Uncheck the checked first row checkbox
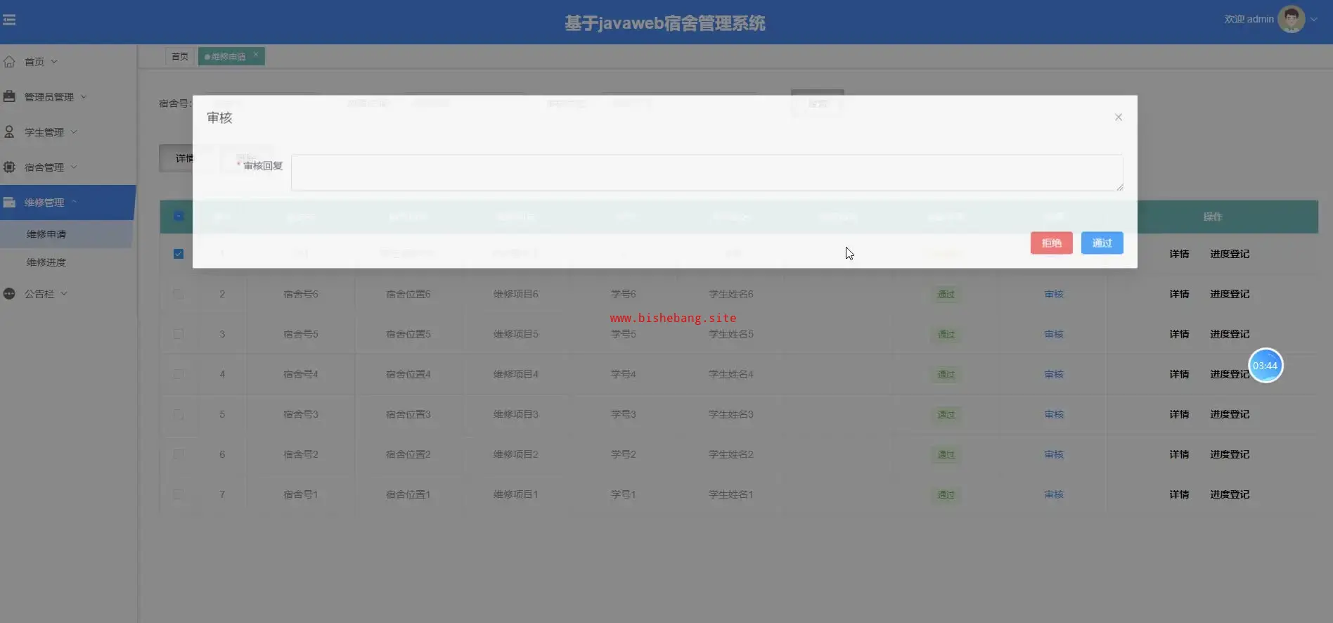Screen dimensions: 1333x623 (x=179, y=254)
